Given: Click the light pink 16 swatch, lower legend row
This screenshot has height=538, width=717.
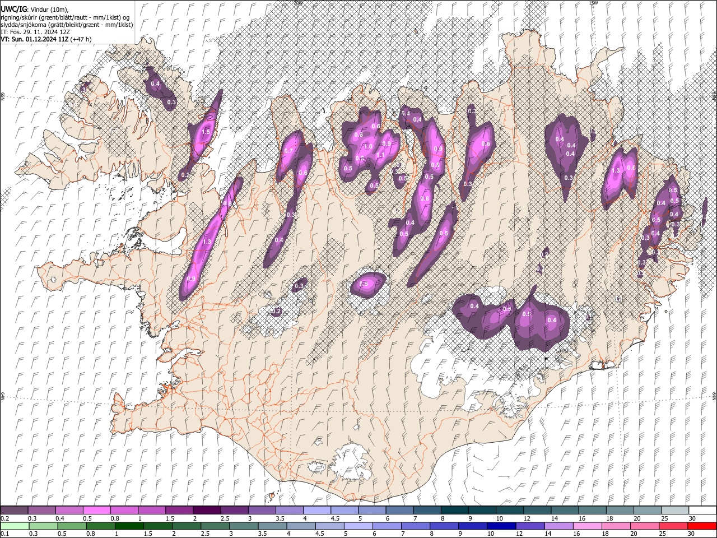Looking at the screenshot, I should [587, 526].
